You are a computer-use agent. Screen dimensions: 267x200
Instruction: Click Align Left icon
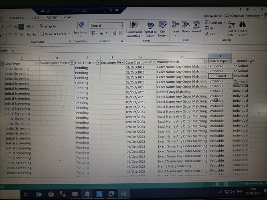(10, 34)
